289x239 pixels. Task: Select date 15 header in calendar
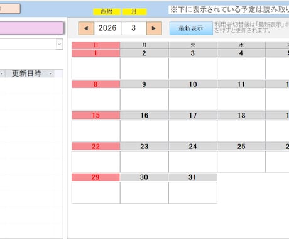point(95,115)
